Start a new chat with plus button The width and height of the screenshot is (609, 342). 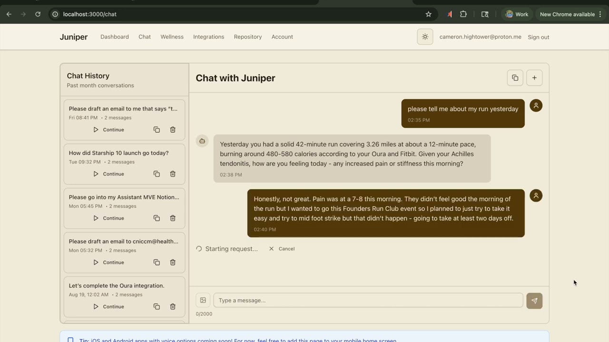534,78
